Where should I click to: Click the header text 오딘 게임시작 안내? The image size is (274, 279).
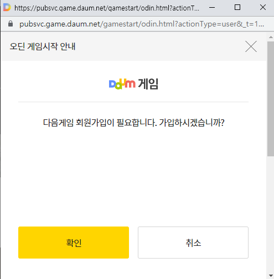pos(43,46)
